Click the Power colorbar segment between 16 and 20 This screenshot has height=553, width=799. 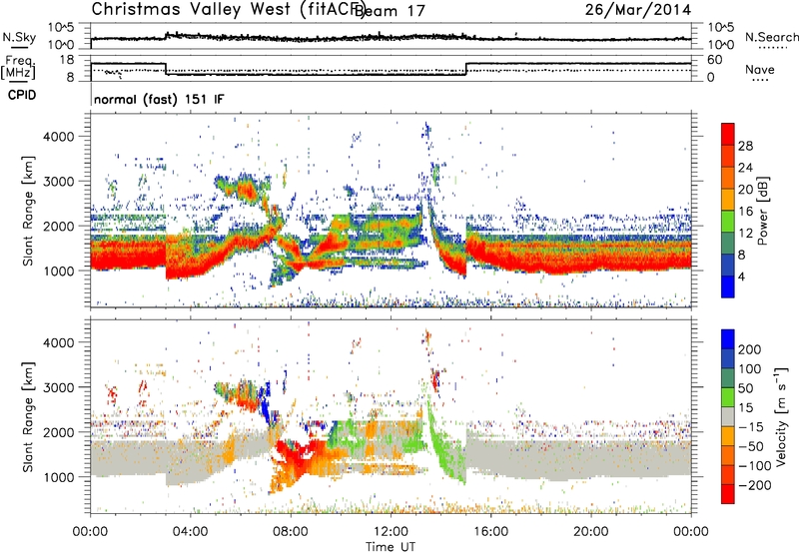(728, 199)
